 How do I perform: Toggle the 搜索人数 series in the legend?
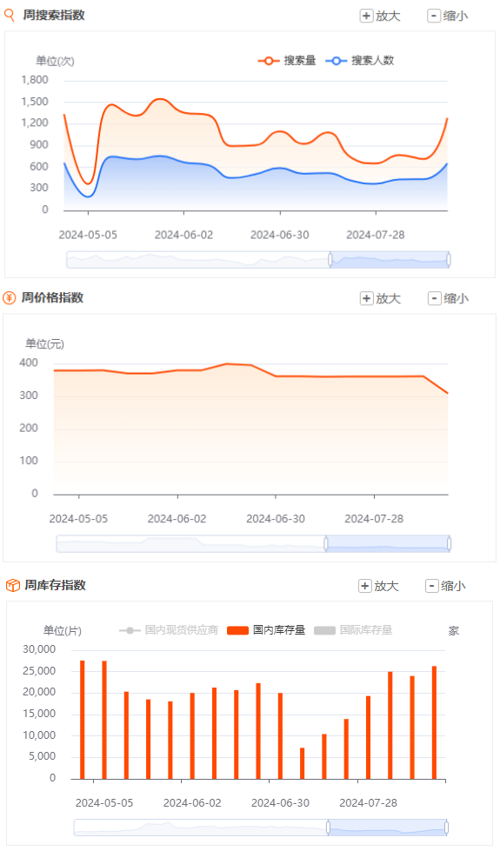(x=359, y=60)
